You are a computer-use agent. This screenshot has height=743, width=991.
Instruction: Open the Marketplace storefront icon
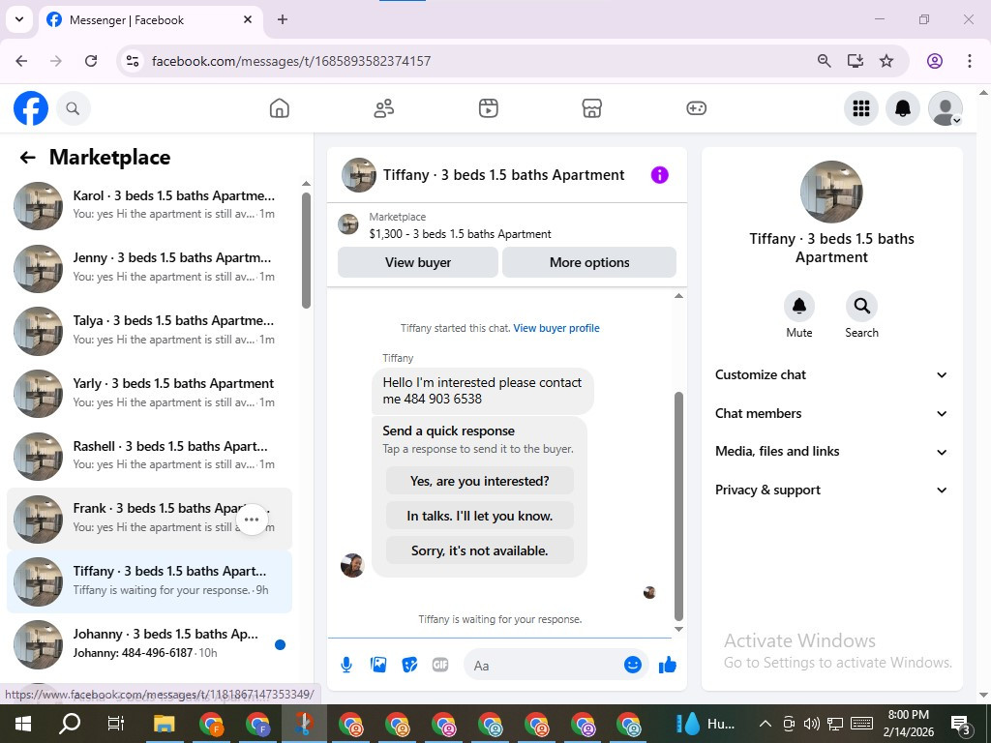point(591,108)
